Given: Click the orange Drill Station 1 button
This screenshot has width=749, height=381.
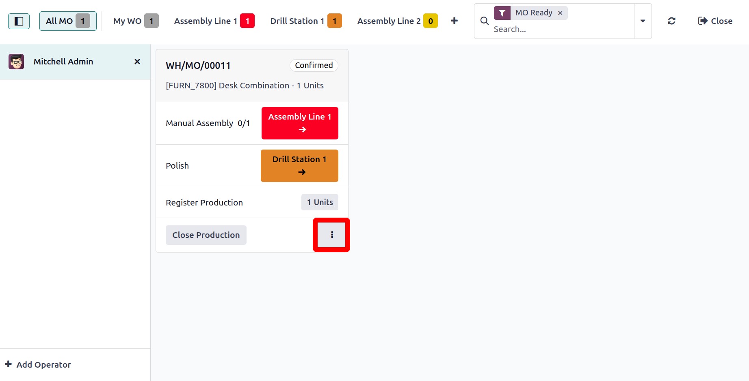Looking at the screenshot, I should [x=299, y=166].
